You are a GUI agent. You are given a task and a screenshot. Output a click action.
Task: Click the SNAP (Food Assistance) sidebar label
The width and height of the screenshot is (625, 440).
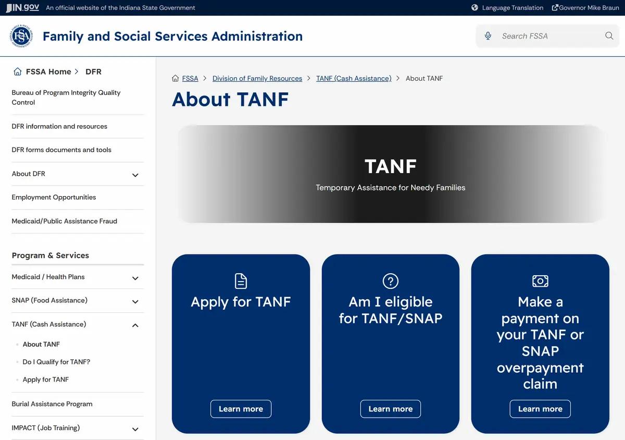coord(49,300)
